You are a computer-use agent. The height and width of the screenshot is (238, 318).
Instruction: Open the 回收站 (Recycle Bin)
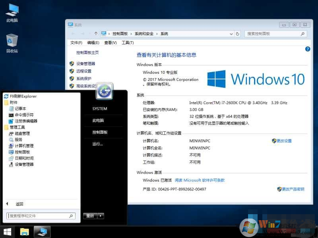[12, 41]
